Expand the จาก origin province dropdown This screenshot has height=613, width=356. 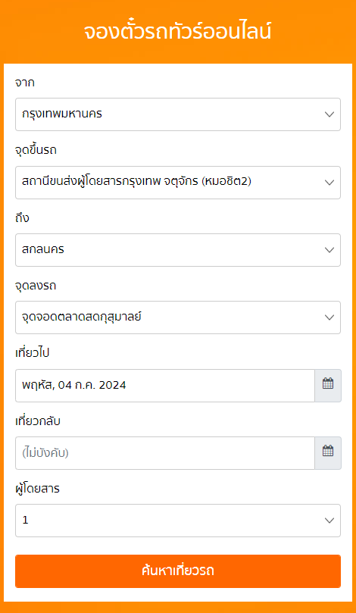pos(178,114)
